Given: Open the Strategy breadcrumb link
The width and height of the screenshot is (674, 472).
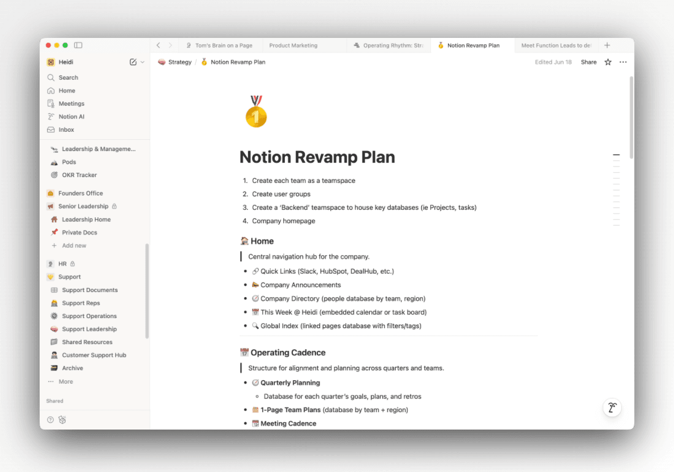Looking at the screenshot, I should pyautogui.click(x=180, y=62).
